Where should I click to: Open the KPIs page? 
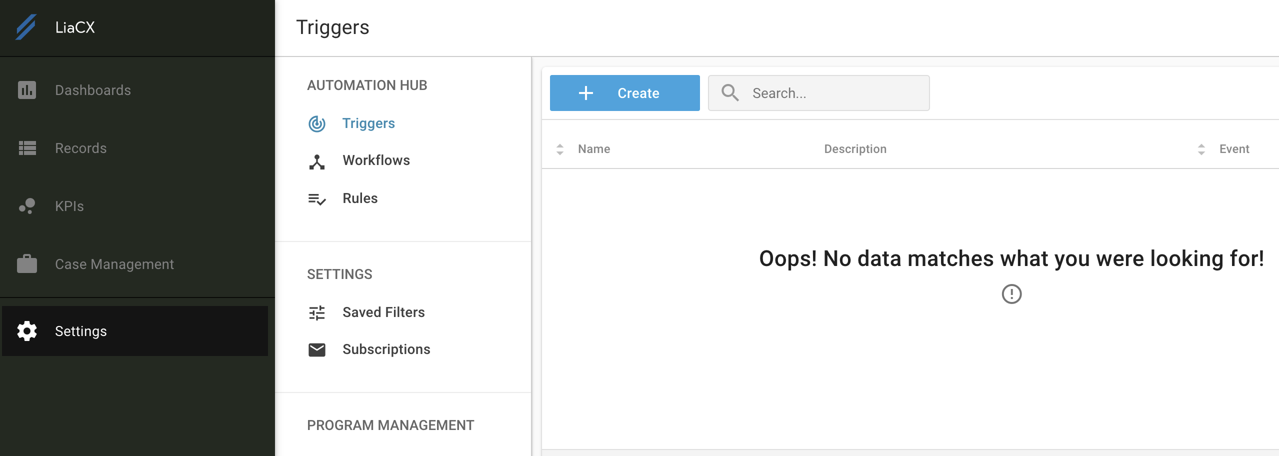point(135,206)
